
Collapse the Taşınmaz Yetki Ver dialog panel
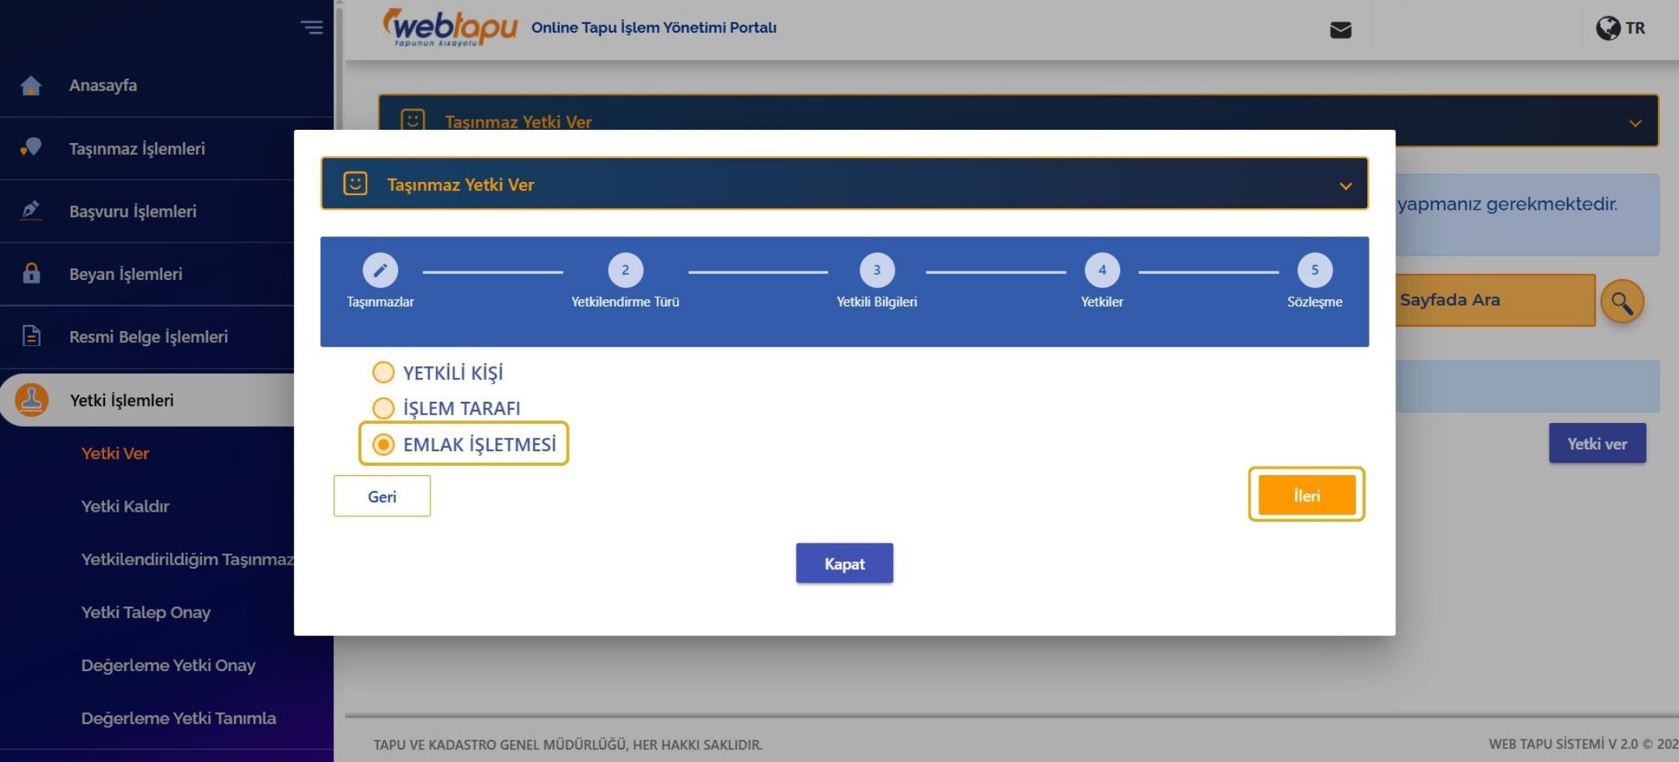click(1346, 185)
